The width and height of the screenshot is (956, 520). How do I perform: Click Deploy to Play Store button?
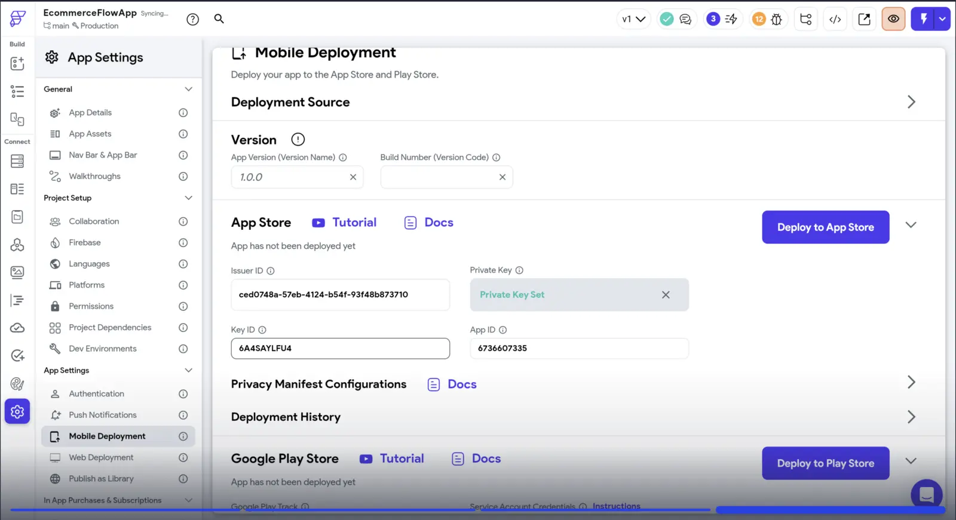(825, 463)
